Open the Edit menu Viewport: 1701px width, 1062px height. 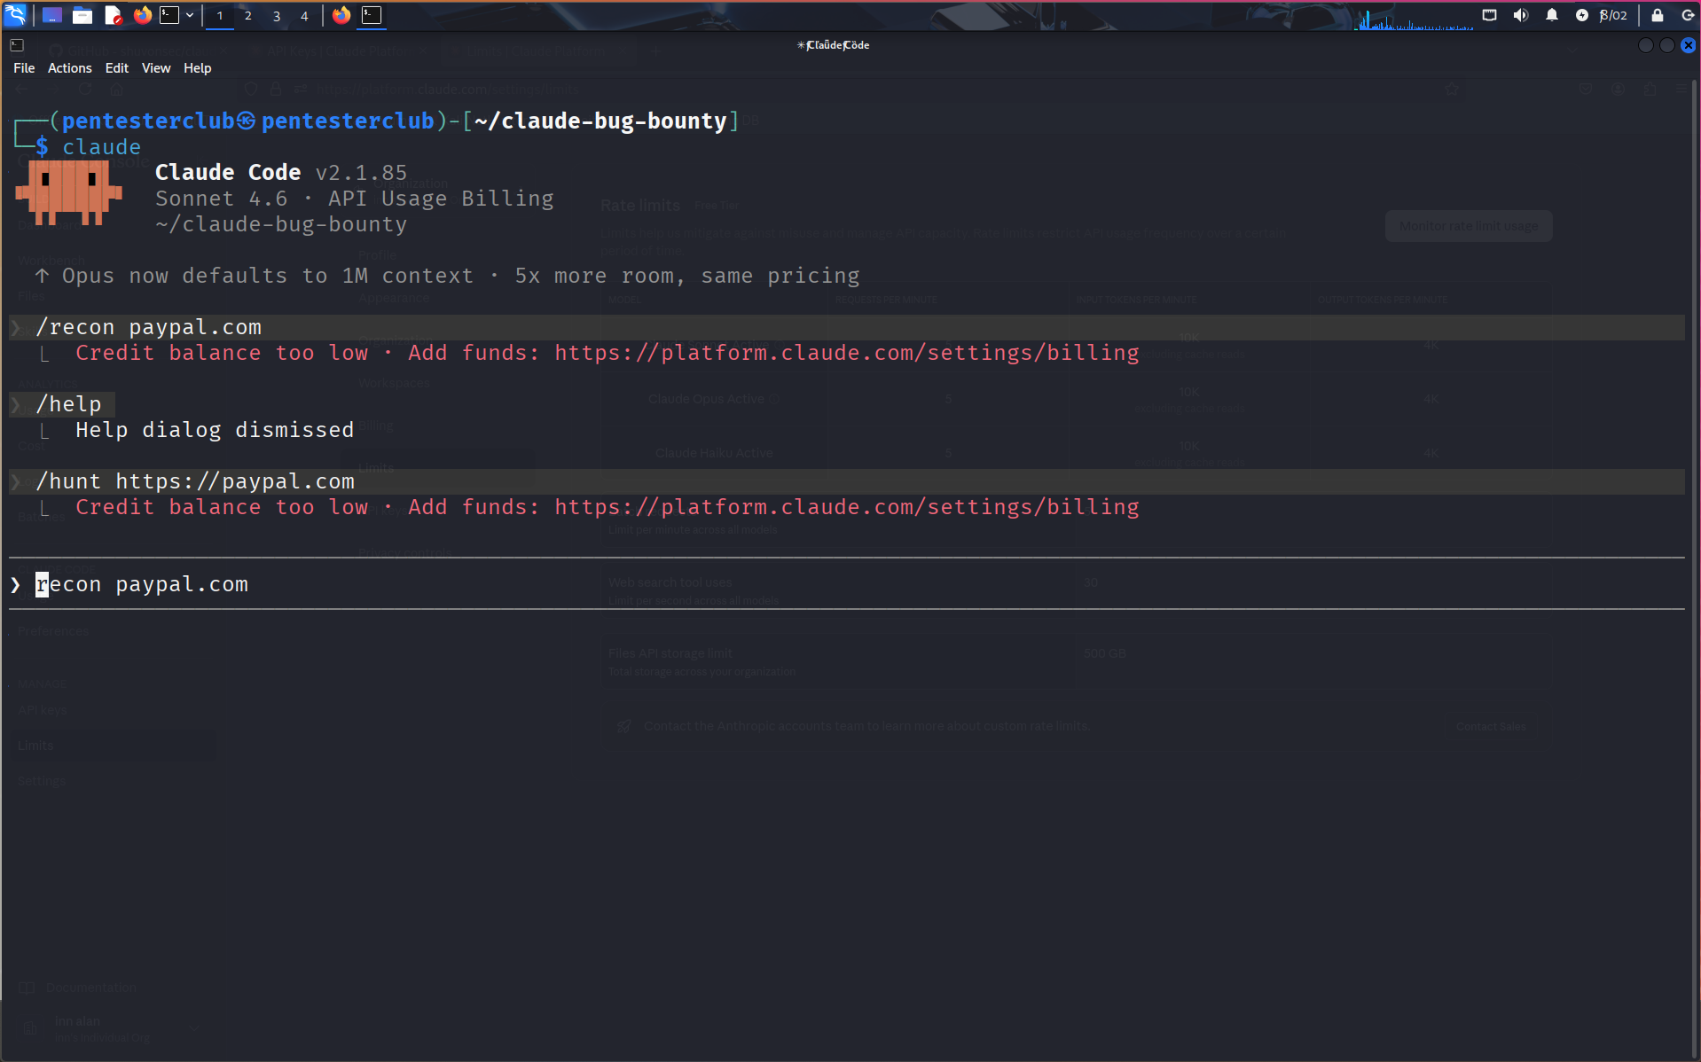(116, 68)
